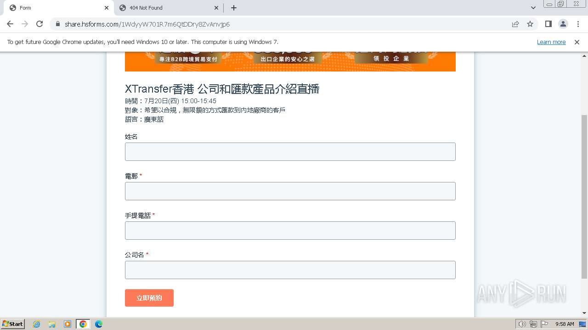Open Microsoft Edge from taskbar
This screenshot has width=588, height=330.
98,324
